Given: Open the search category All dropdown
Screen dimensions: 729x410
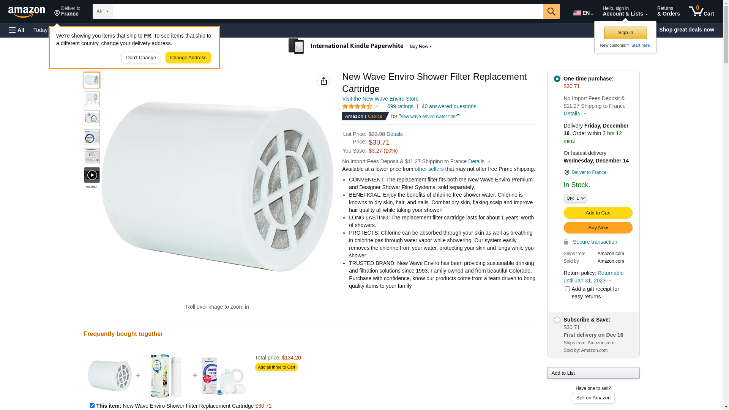Looking at the screenshot, I should 103,11.
